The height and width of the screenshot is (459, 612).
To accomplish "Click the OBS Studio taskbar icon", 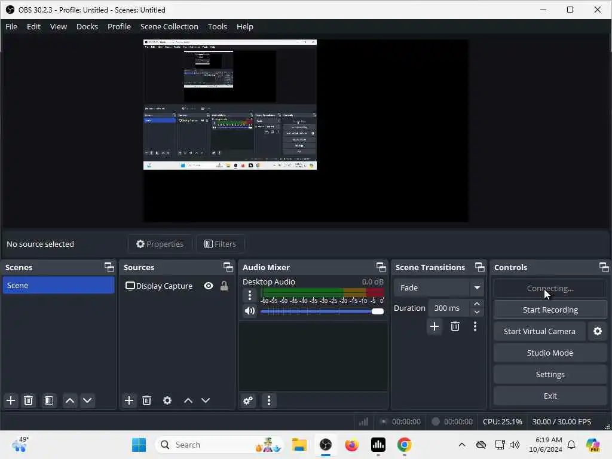I will pos(326,445).
